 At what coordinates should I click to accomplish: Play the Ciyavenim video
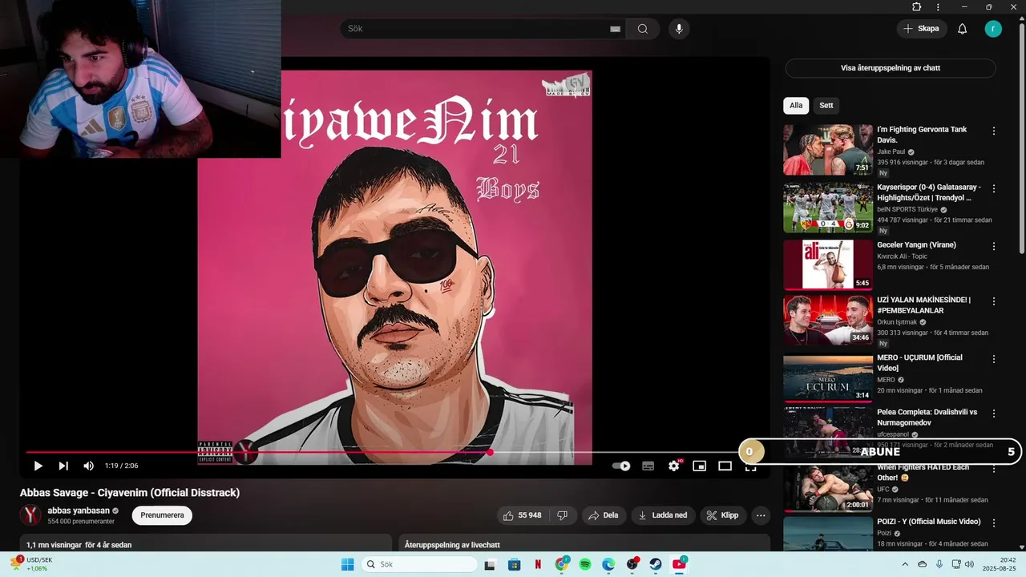[38, 466]
